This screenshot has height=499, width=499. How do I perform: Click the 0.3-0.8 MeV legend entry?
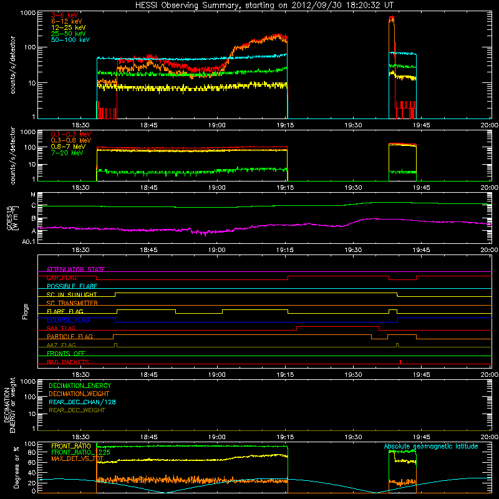click(71, 140)
